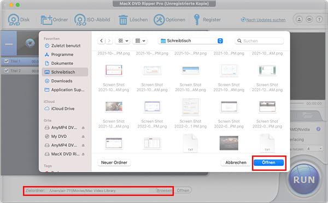The image size is (328, 203).
Task: Toggle the Titel 2 checkbox
Action: point(7,70)
